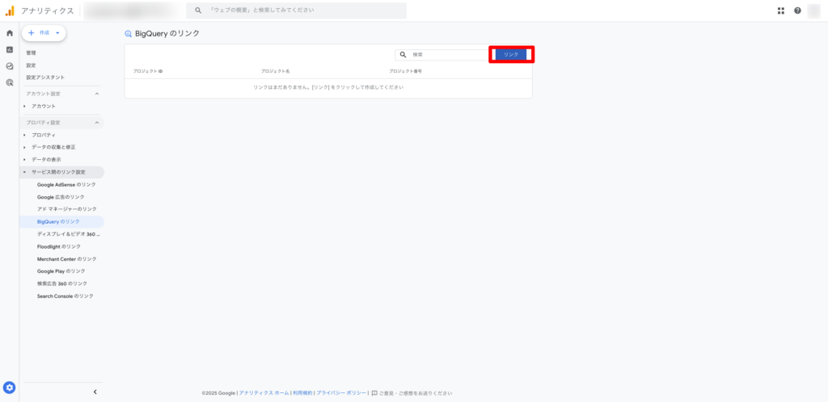Select Merchant Center のリンク in sidebar
The width and height of the screenshot is (828, 402).
click(66, 259)
